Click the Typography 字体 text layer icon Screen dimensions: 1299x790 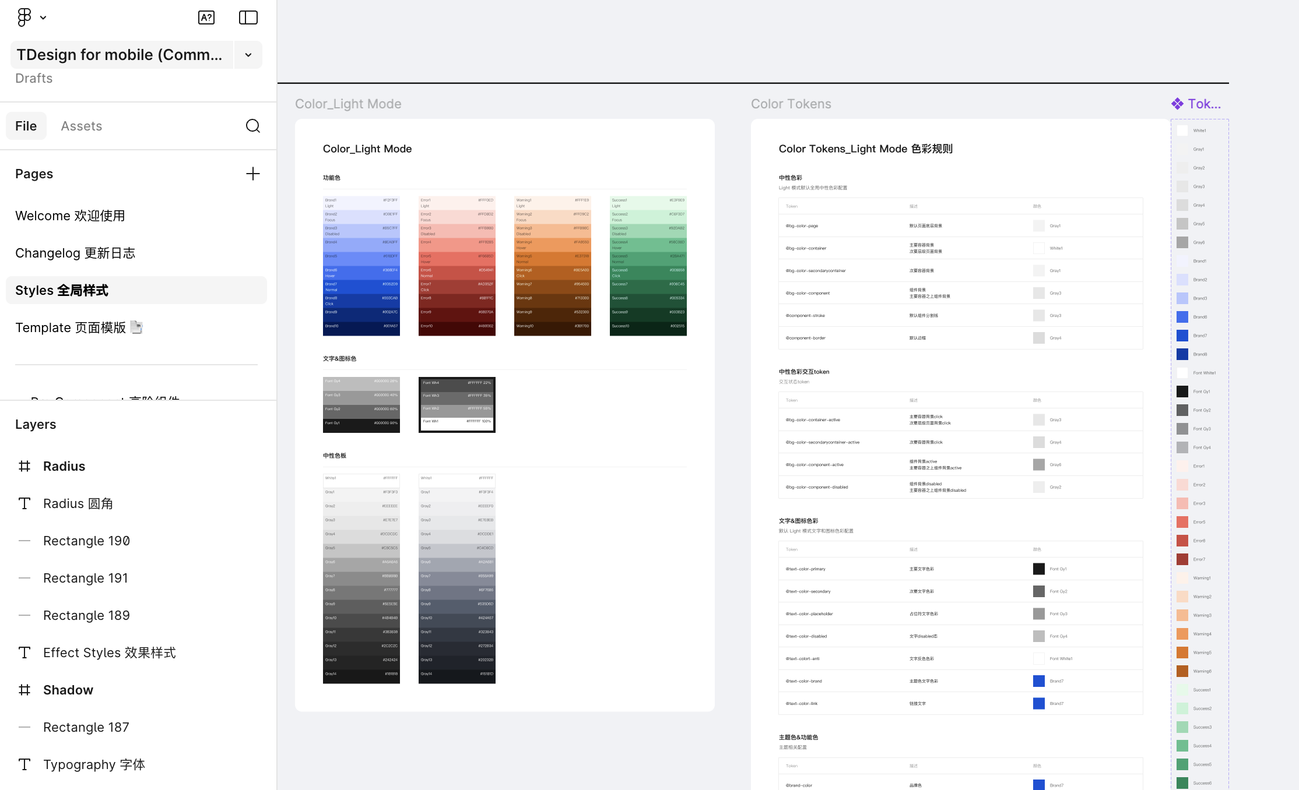tap(24, 764)
